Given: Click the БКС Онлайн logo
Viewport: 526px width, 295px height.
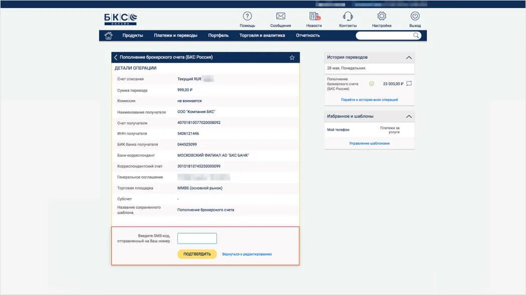Looking at the screenshot, I should click(x=120, y=19).
